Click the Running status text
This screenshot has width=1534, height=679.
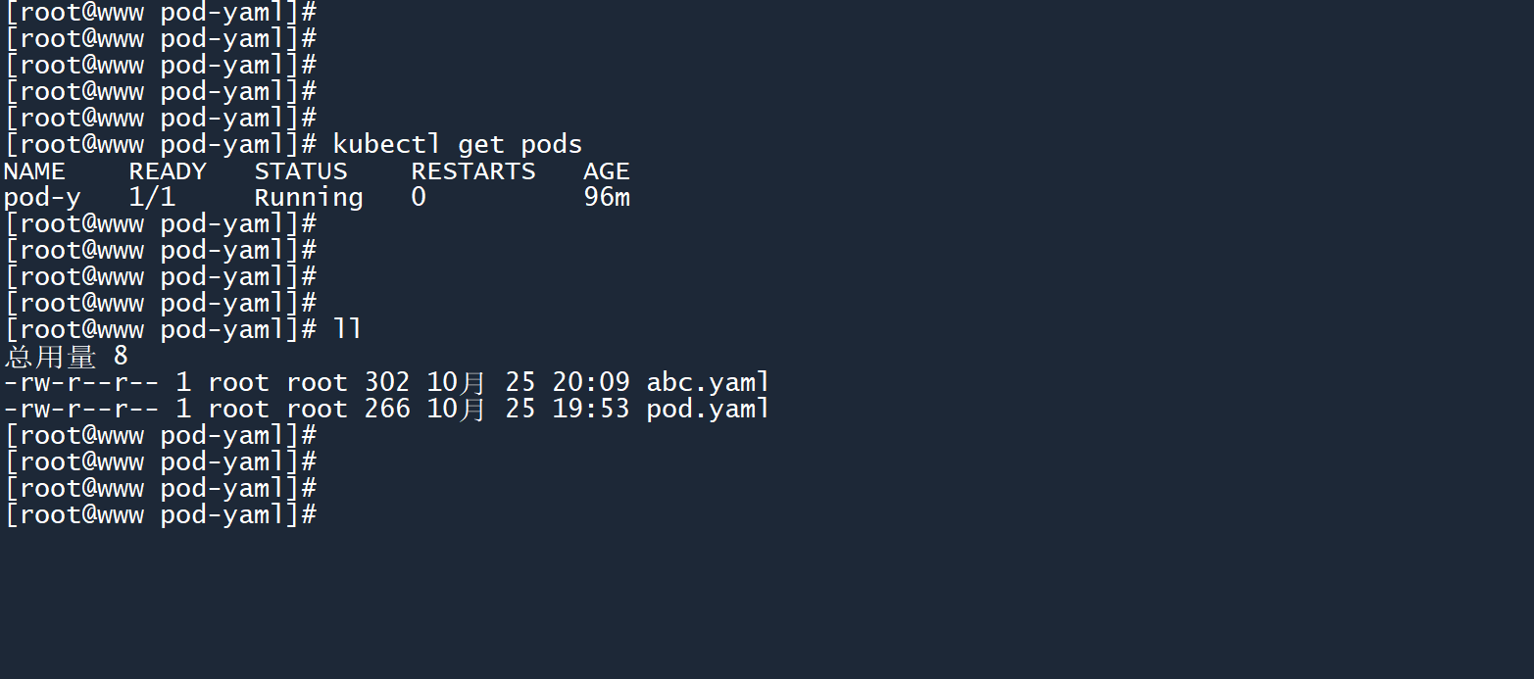(x=309, y=198)
